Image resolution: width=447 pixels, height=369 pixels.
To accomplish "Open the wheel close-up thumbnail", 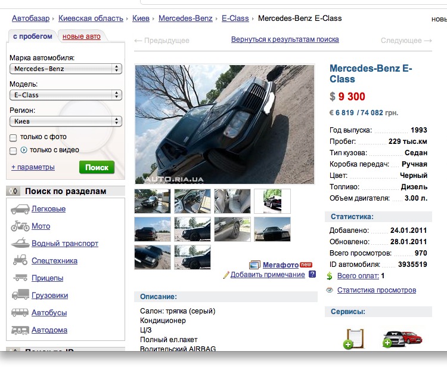I will [232, 229].
